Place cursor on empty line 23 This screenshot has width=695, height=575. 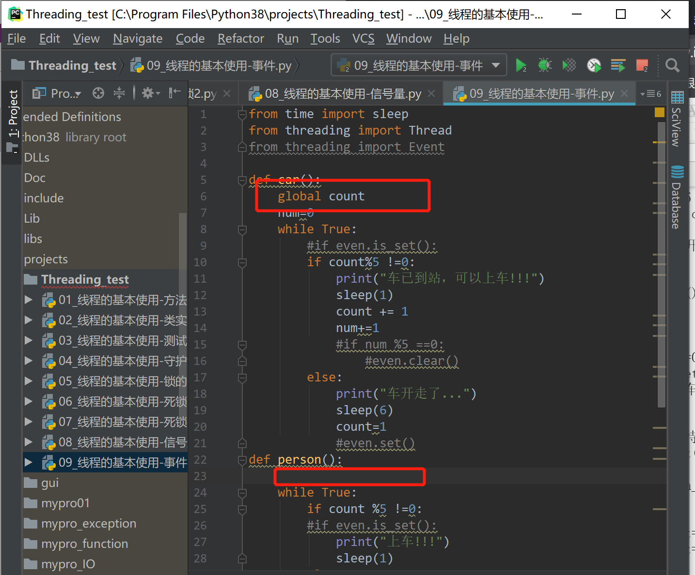[x=454, y=476]
